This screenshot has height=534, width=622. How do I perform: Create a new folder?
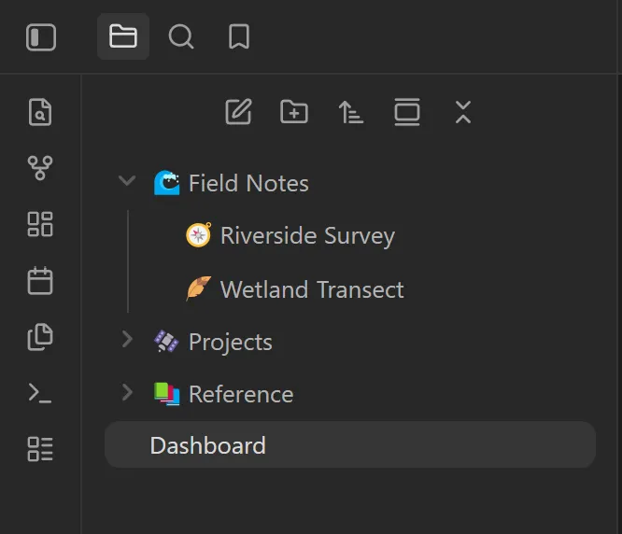(x=294, y=112)
